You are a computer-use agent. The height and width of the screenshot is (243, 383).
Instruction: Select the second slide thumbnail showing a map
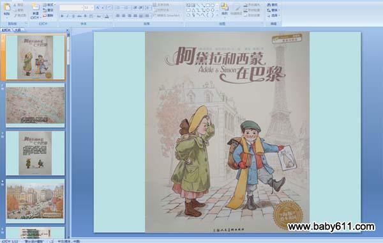(35, 106)
